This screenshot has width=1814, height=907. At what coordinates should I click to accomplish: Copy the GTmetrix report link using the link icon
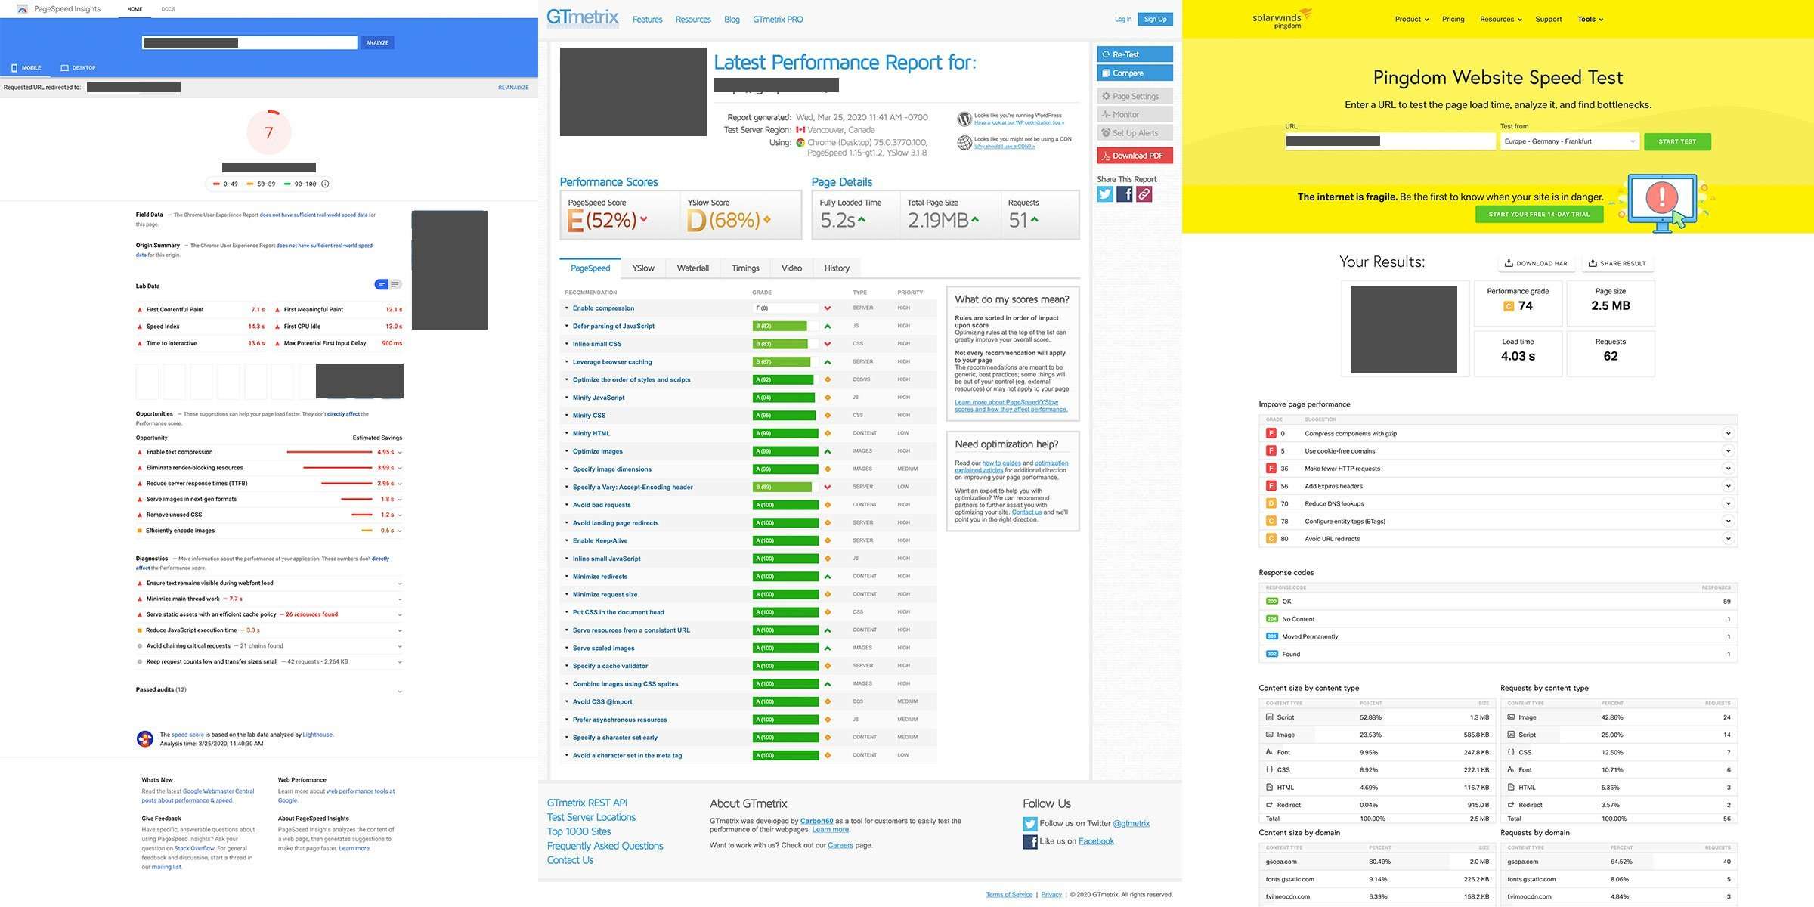click(1144, 194)
